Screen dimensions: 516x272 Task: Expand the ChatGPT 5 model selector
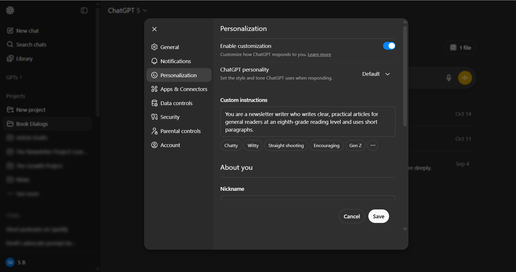point(127,11)
